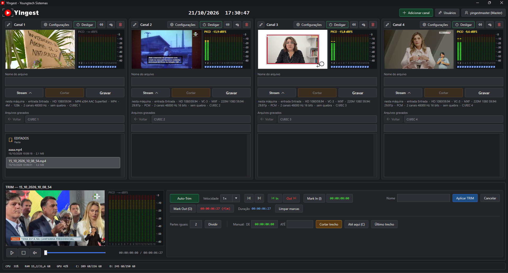This screenshot has width=508, height=273.
Task: Toggle the speaker icon on Canal 3
Action: point(354,25)
